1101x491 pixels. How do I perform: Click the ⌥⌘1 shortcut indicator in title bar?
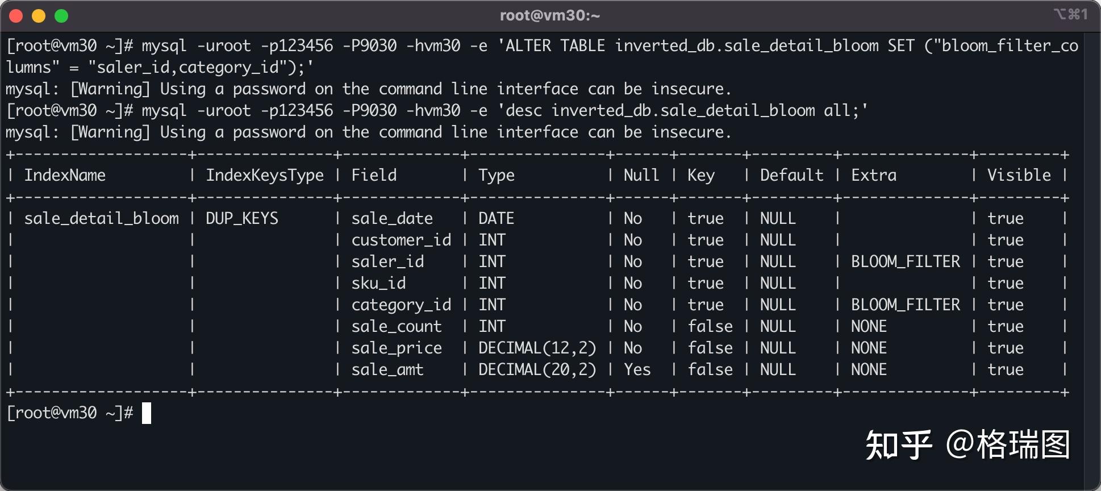click(1070, 14)
